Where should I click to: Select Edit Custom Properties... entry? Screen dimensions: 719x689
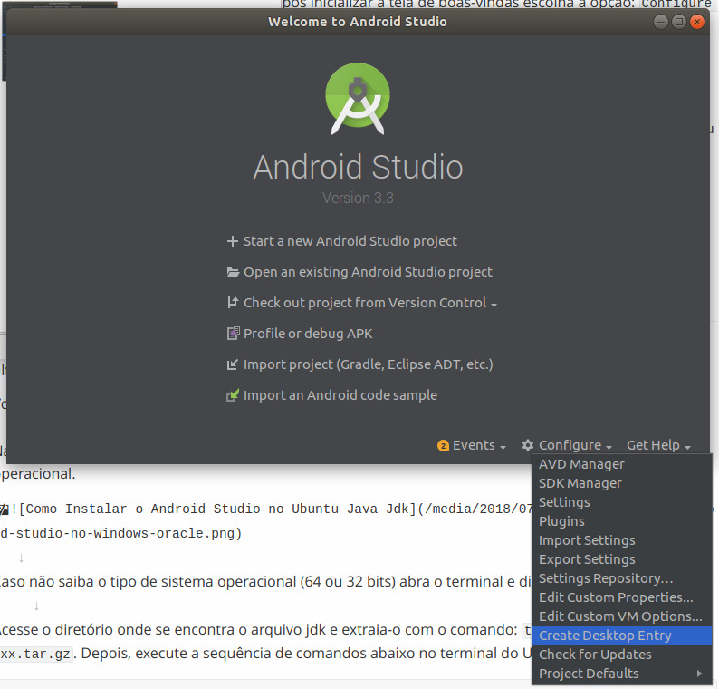click(x=622, y=597)
